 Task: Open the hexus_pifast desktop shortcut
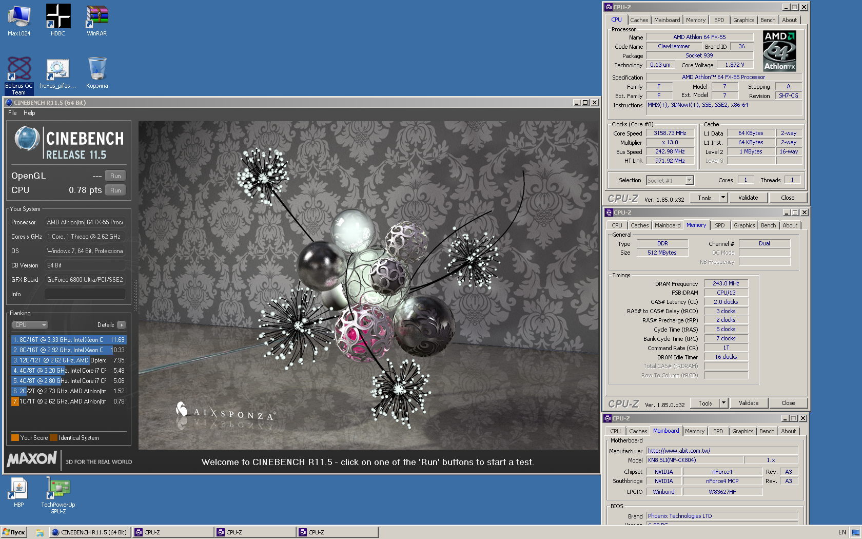tap(58, 74)
